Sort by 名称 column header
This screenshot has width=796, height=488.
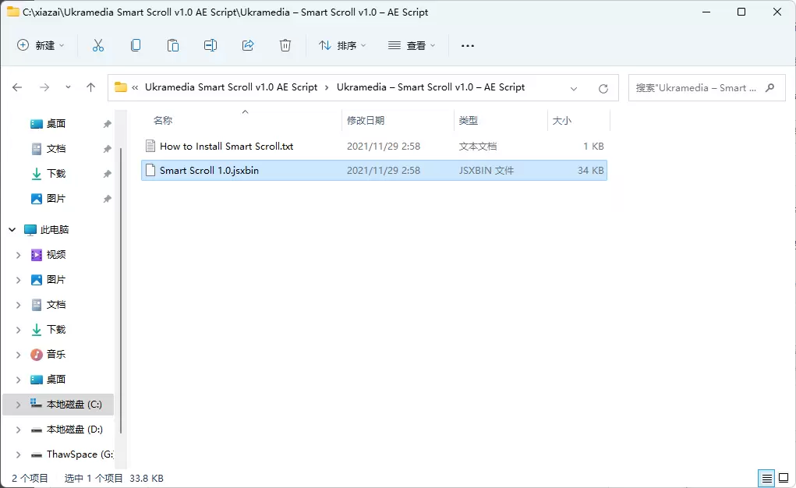[x=163, y=120]
